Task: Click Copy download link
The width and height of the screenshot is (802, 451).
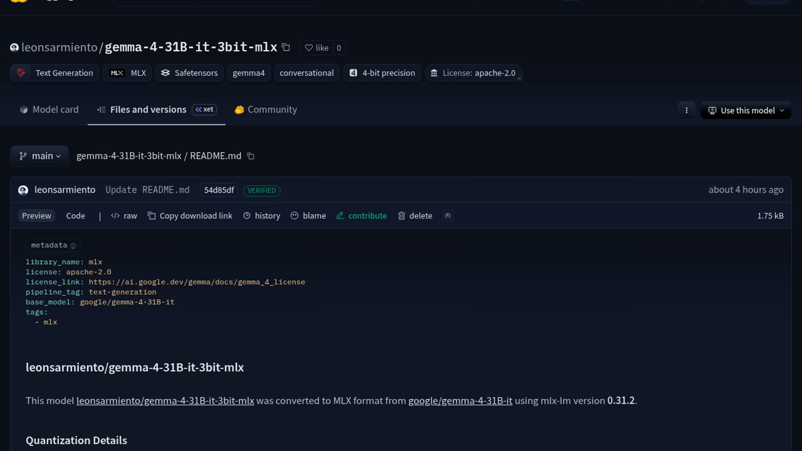Action: coord(190,216)
